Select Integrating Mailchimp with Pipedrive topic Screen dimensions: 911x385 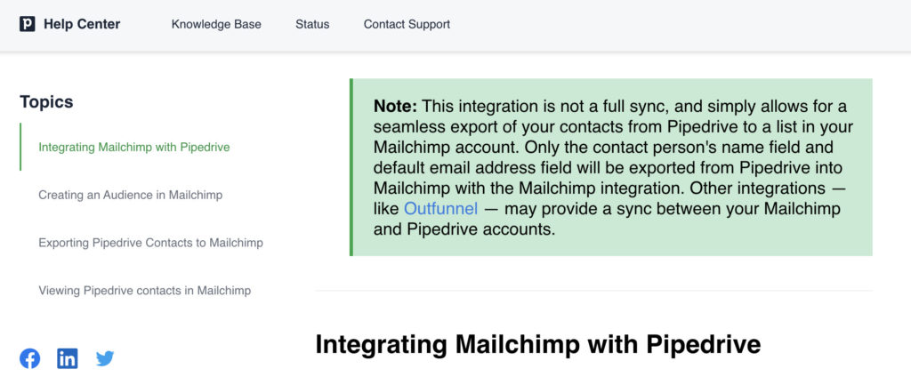[134, 147]
